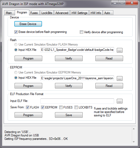Check the LOCKBITS save-from checkbox

76,107
